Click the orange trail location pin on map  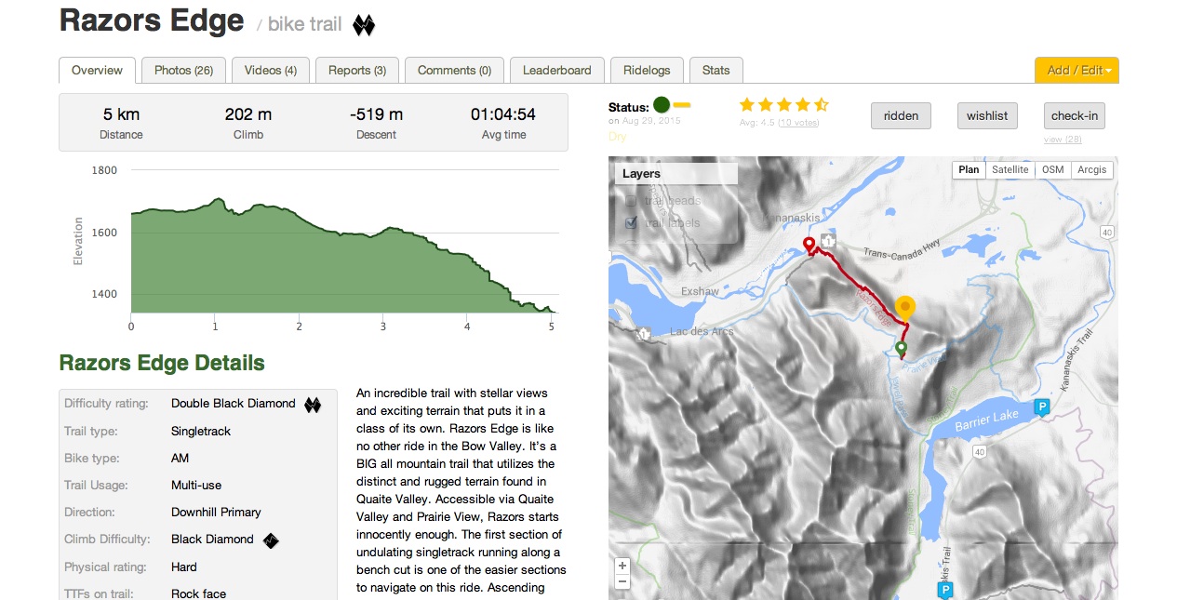[x=905, y=308]
